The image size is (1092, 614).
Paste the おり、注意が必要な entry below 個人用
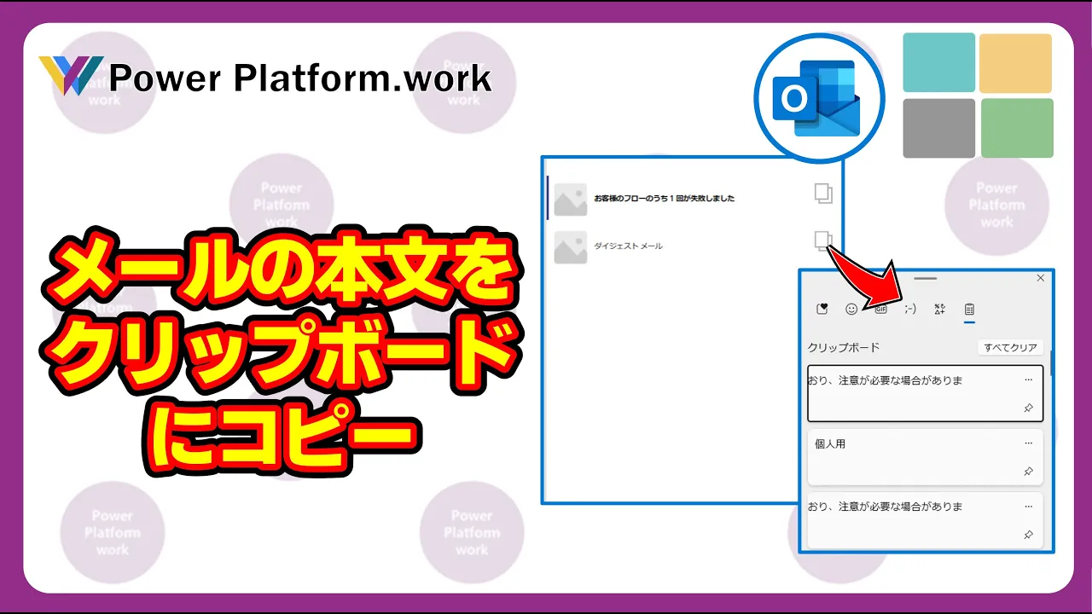click(x=926, y=520)
